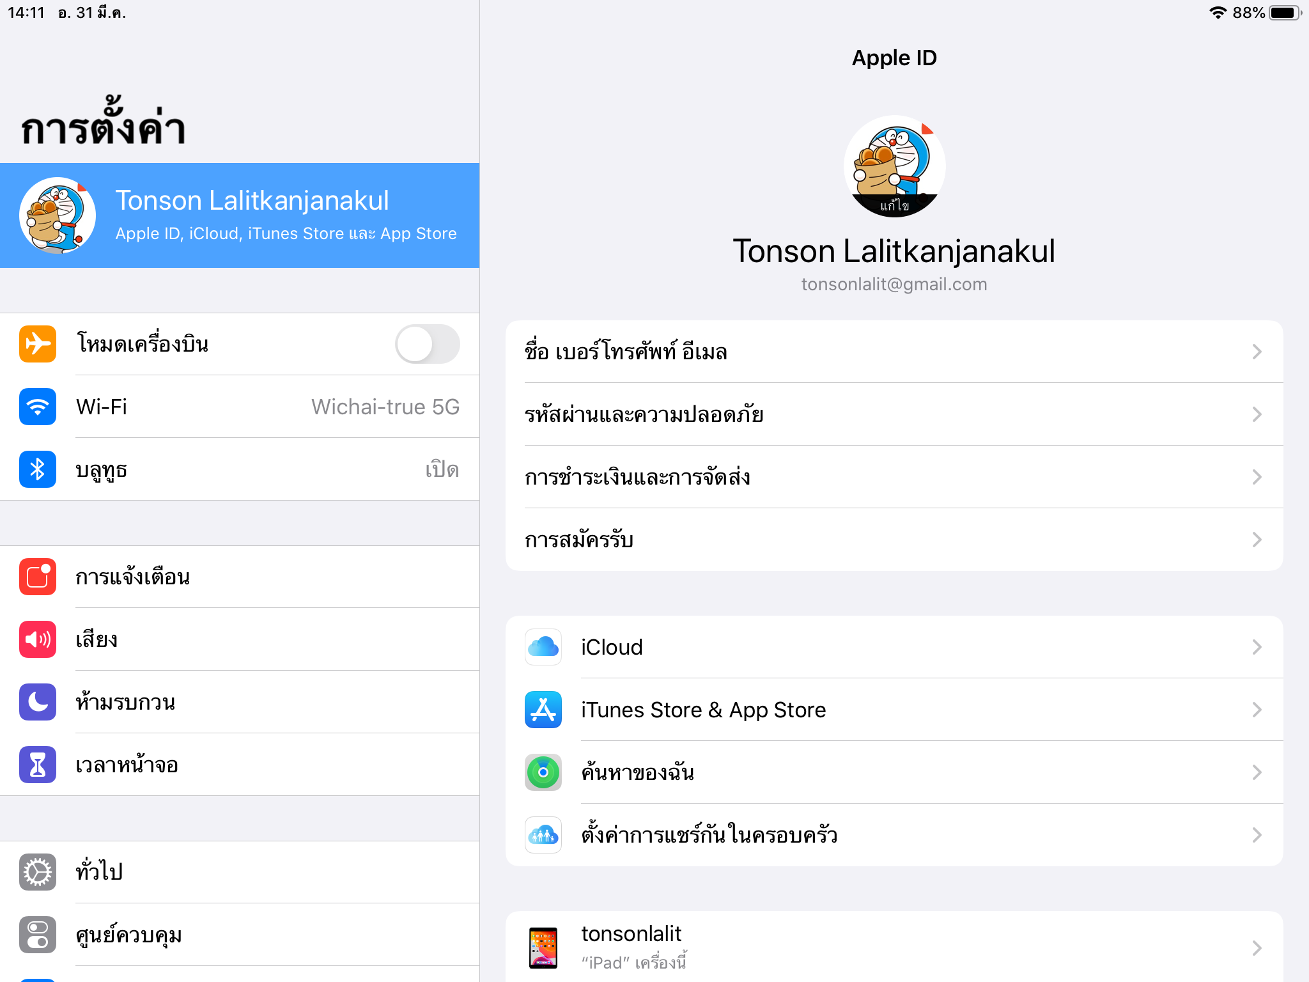Open Payment & Shipping (การชำระเงินและการจัดส่ง)
The width and height of the screenshot is (1309, 982).
tap(894, 477)
